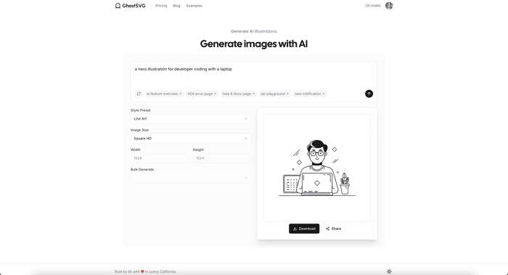
Task: Choose the 'help & docs page' suggestion chip
Action: [239, 94]
